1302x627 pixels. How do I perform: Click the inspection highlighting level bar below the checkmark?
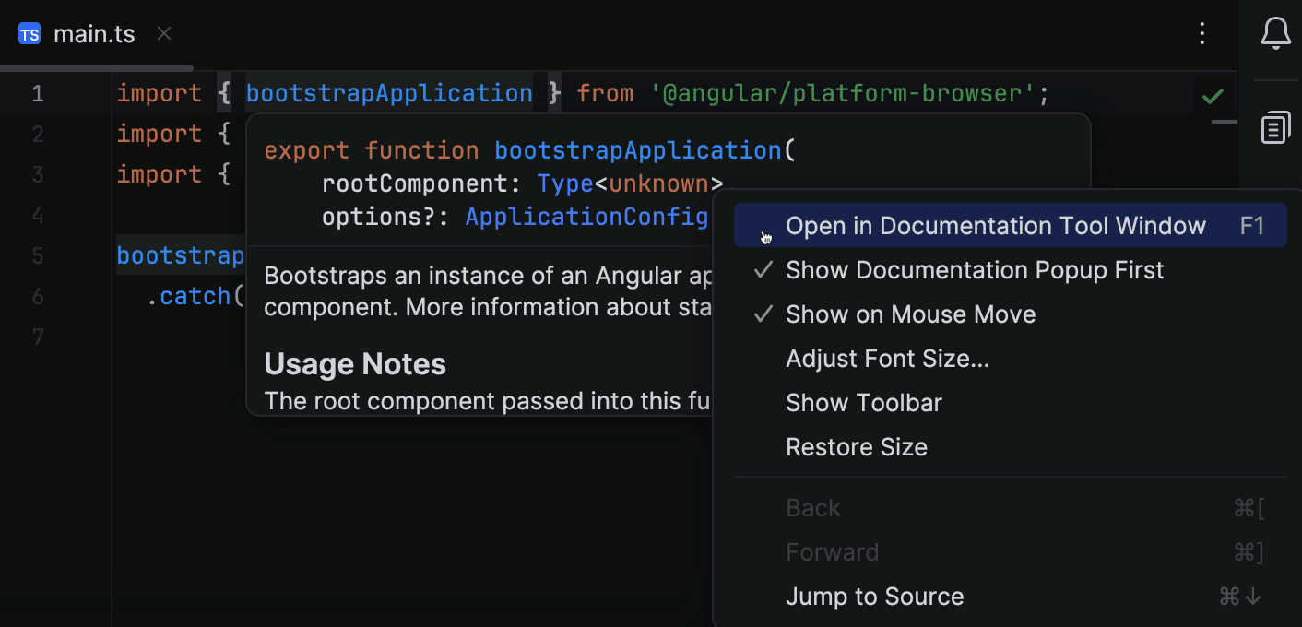(x=1223, y=121)
